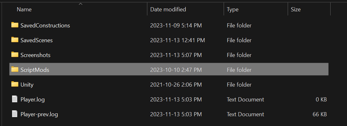Click the Player.log text file icon

15,99
